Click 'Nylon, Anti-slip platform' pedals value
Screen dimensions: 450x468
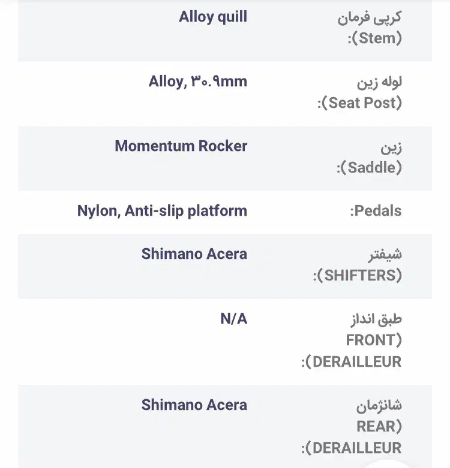162,211
